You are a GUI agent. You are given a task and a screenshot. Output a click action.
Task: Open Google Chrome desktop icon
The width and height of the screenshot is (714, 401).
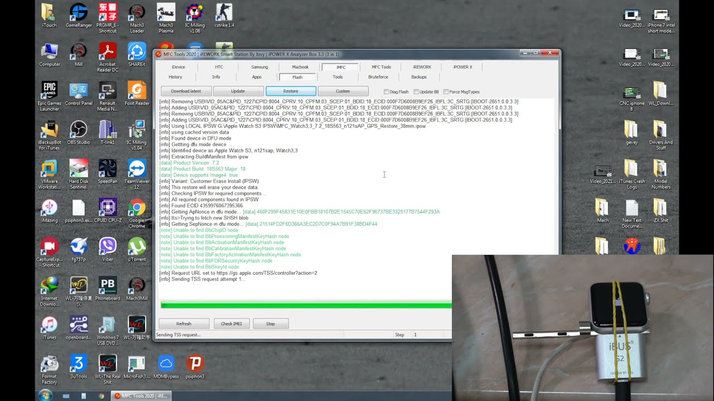pos(137,214)
